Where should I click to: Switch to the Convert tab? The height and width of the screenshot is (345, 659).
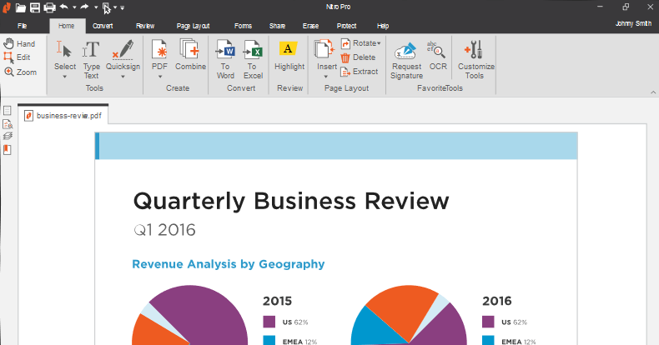(103, 26)
